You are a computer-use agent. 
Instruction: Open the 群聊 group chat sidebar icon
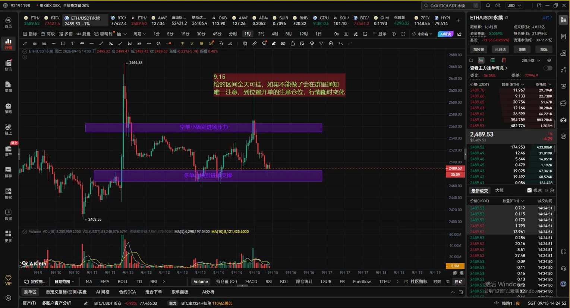click(x=8, y=172)
